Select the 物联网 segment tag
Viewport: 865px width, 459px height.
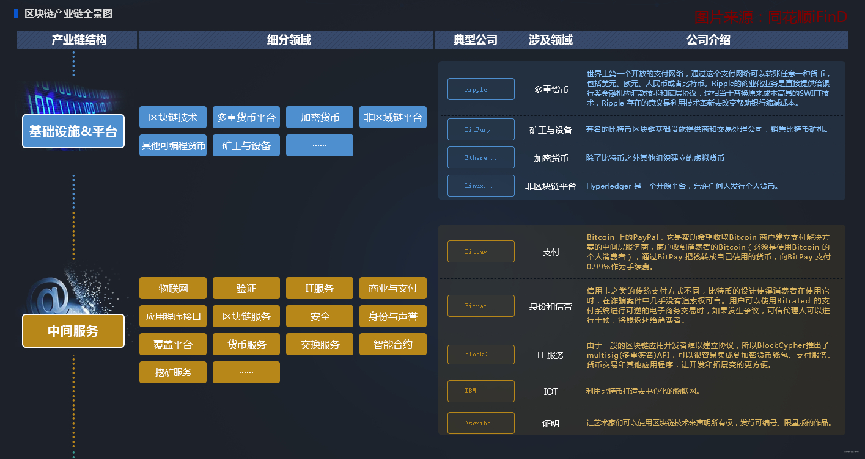173,288
